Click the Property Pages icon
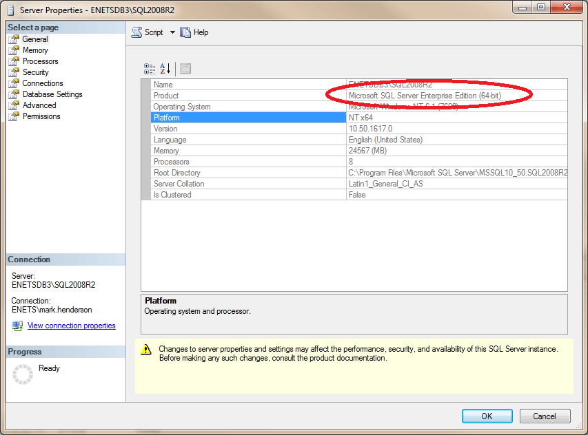The image size is (588, 435). point(185,68)
